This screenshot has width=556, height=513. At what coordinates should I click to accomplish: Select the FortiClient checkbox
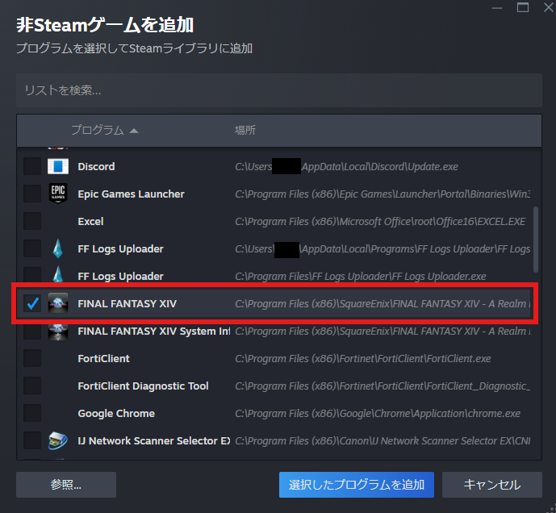(32, 358)
